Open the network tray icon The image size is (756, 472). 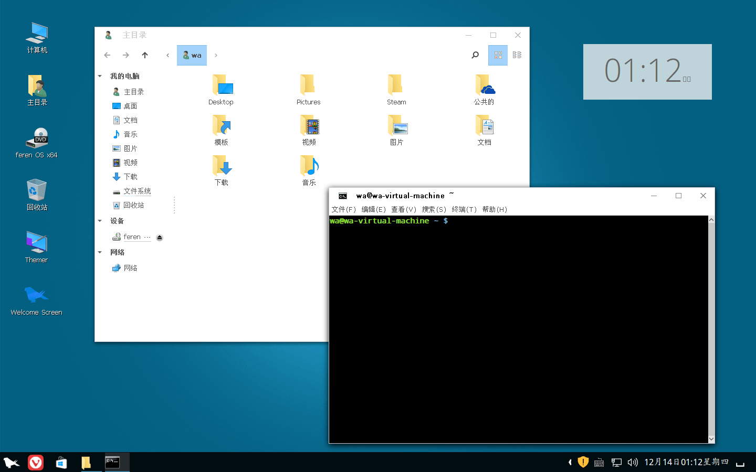(x=616, y=463)
